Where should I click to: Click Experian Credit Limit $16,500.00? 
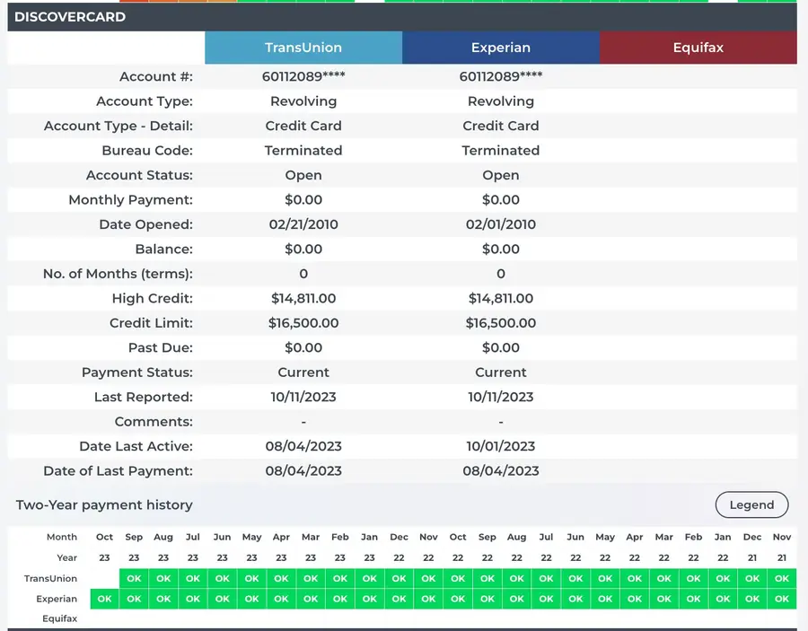click(501, 323)
